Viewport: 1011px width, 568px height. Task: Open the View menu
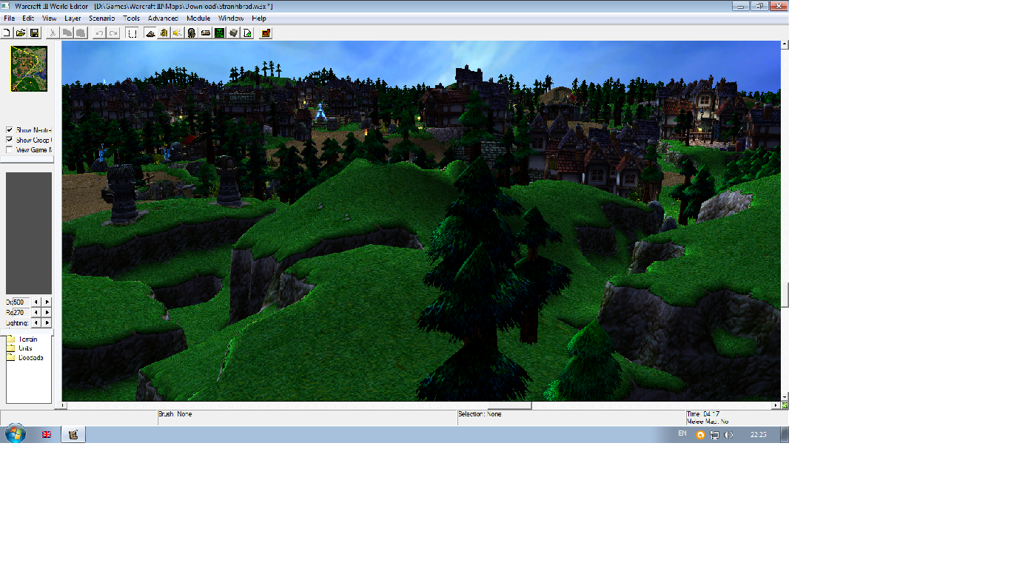pos(49,18)
